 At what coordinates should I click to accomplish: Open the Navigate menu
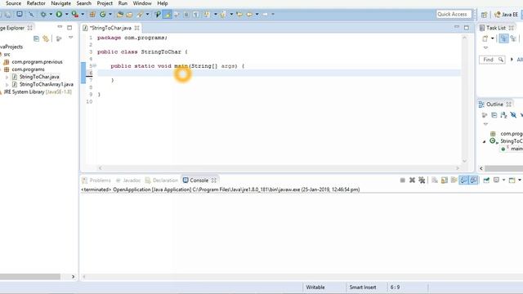point(60,3)
